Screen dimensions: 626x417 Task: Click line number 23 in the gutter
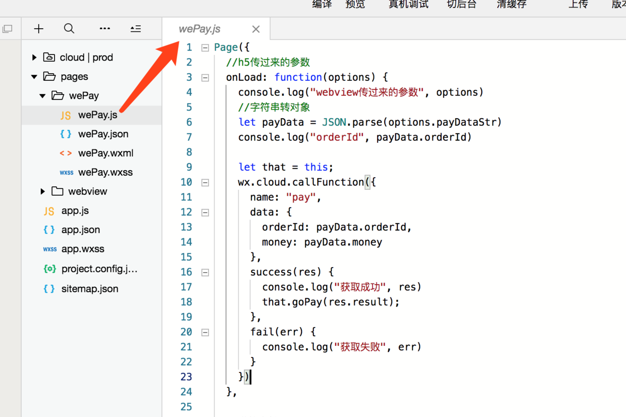pos(186,377)
